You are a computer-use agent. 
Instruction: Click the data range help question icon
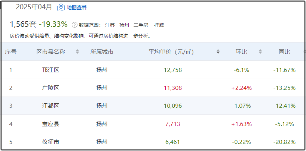pos(74,25)
